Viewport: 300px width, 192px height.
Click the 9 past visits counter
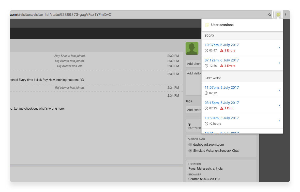click(194, 126)
